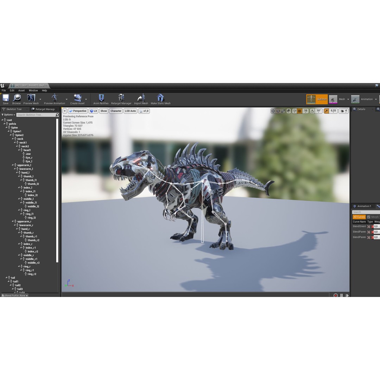Screen dimensions: 380x380
Task: Click the record button below viewport
Action: click(336, 296)
